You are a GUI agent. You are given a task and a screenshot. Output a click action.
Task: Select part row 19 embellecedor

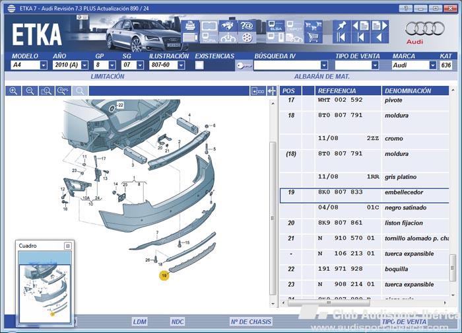coord(364,196)
